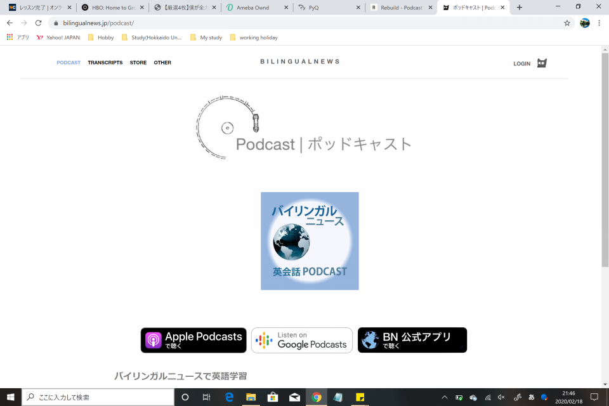Click the browser back arrow
Image resolution: width=609 pixels, height=406 pixels.
[x=10, y=23]
